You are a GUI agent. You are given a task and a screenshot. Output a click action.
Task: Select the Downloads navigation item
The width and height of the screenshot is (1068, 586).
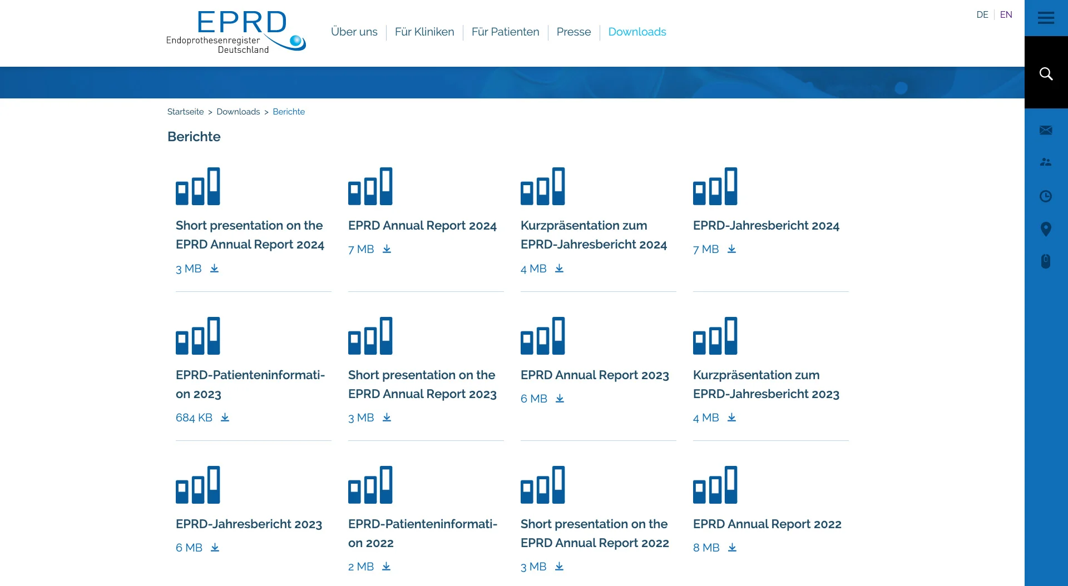(637, 32)
